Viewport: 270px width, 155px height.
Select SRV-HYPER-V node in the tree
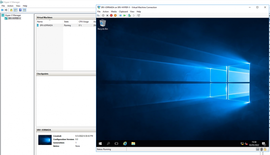point(14,18)
